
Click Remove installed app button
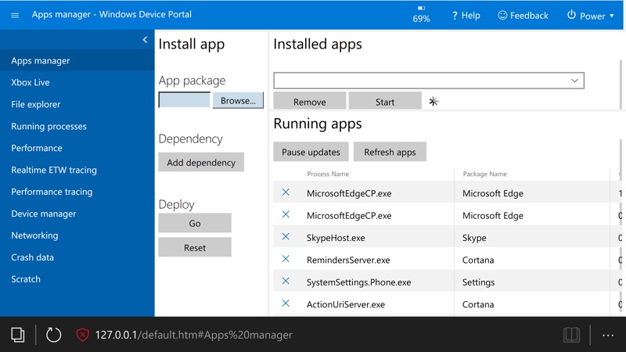pyautogui.click(x=310, y=101)
